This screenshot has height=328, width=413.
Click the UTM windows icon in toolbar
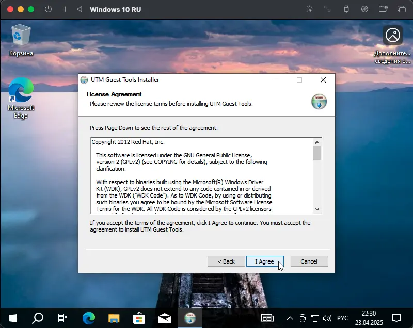402,9
